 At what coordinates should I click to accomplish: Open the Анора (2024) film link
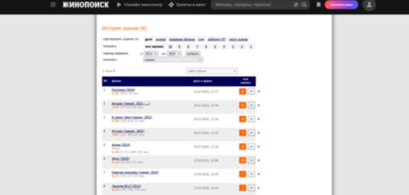121,145
